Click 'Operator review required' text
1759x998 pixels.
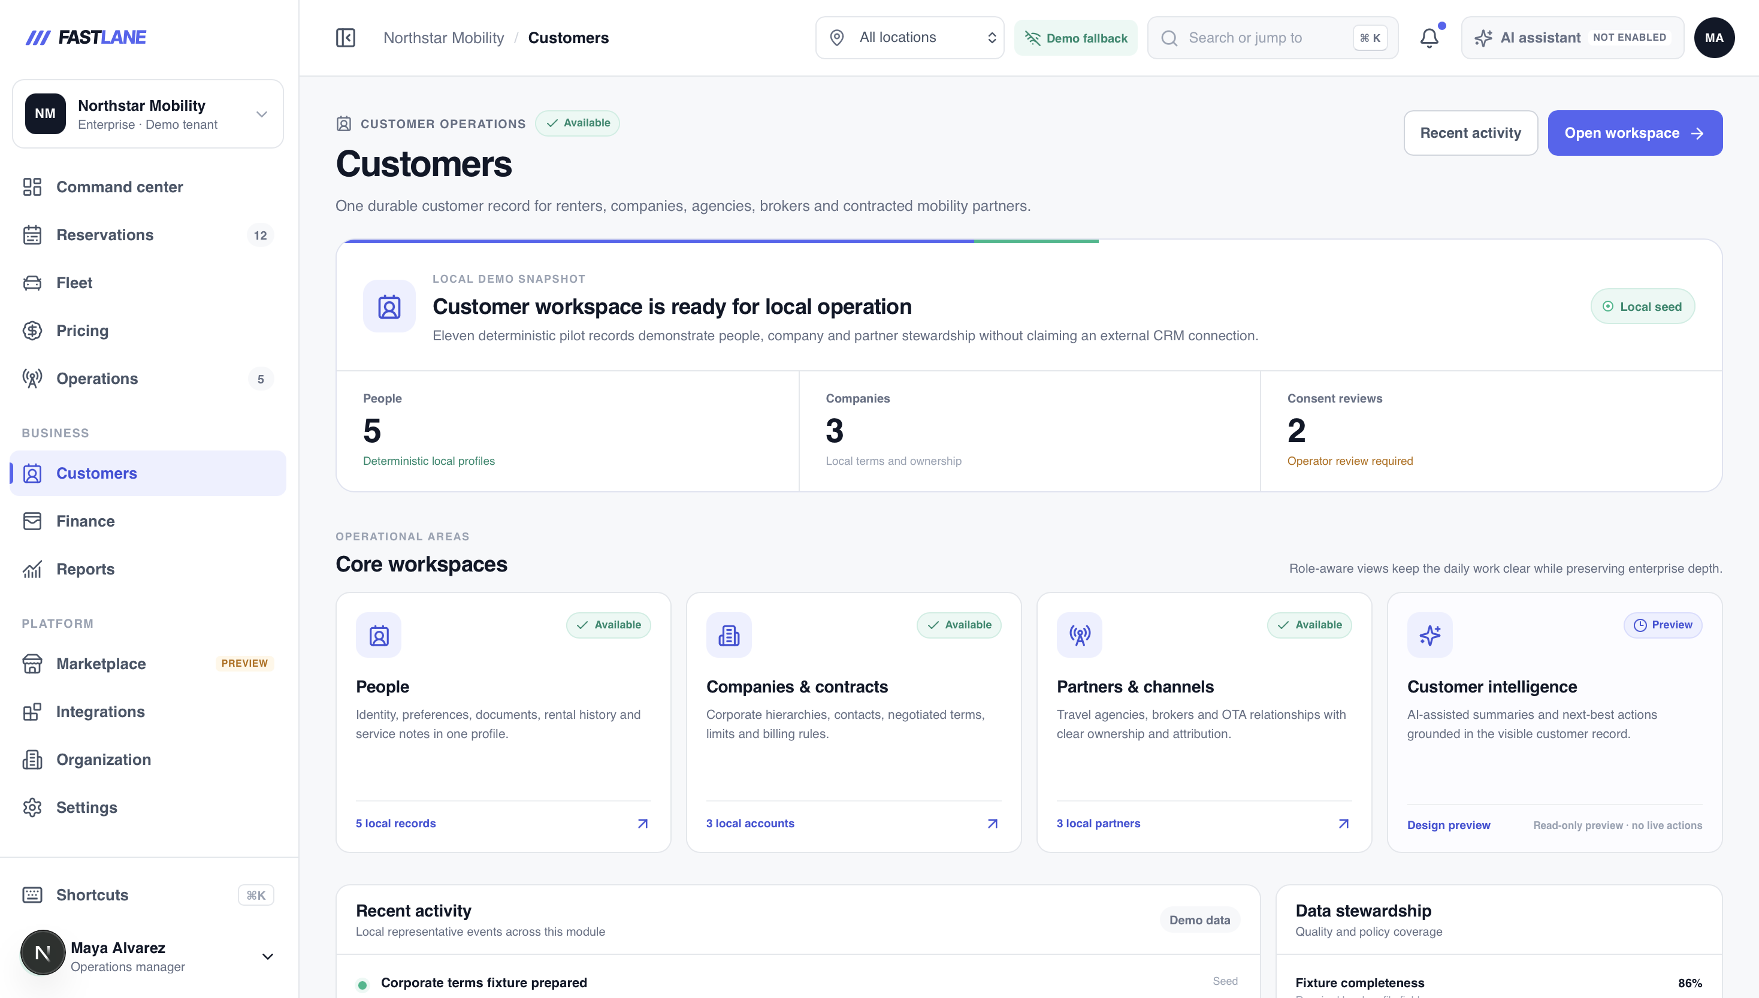pos(1350,461)
